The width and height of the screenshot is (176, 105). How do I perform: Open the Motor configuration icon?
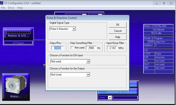(16, 86)
